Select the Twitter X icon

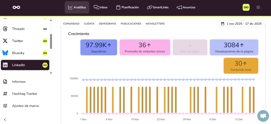5,41
